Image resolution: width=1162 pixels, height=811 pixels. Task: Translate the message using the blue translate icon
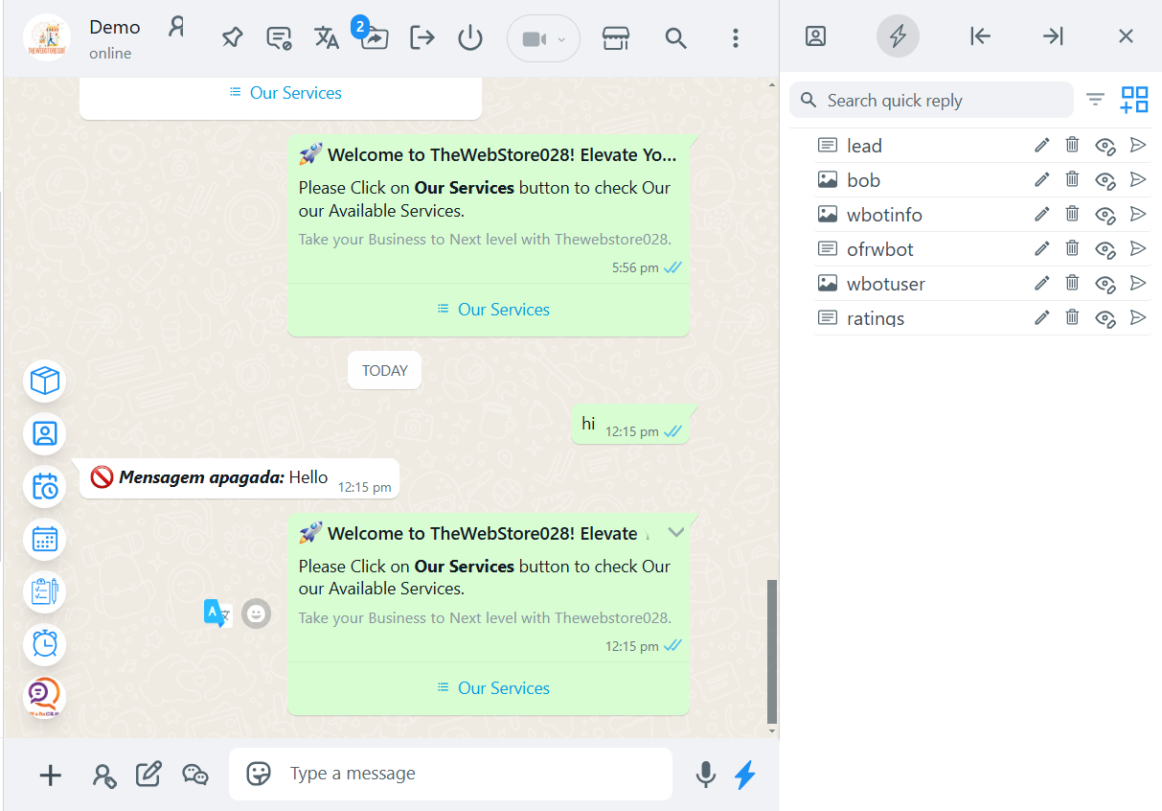point(216,613)
